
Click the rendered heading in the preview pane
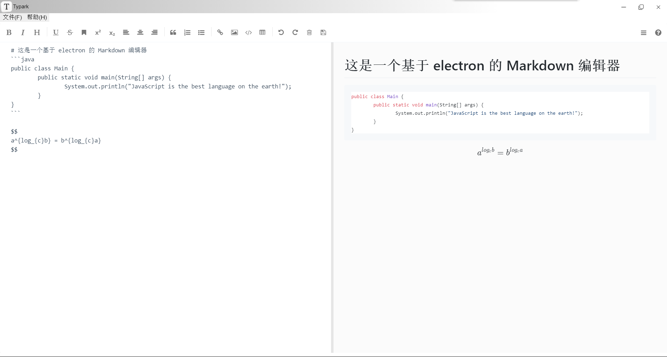point(482,66)
